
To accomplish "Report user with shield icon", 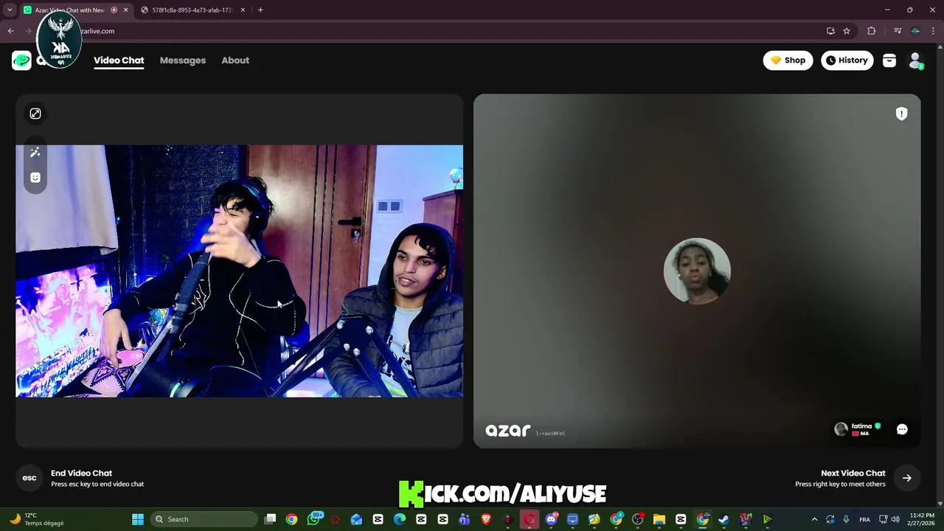I will [x=901, y=114].
